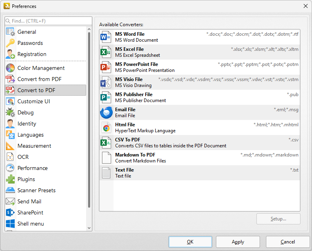Select the CSV To PDF converter

(200, 143)
